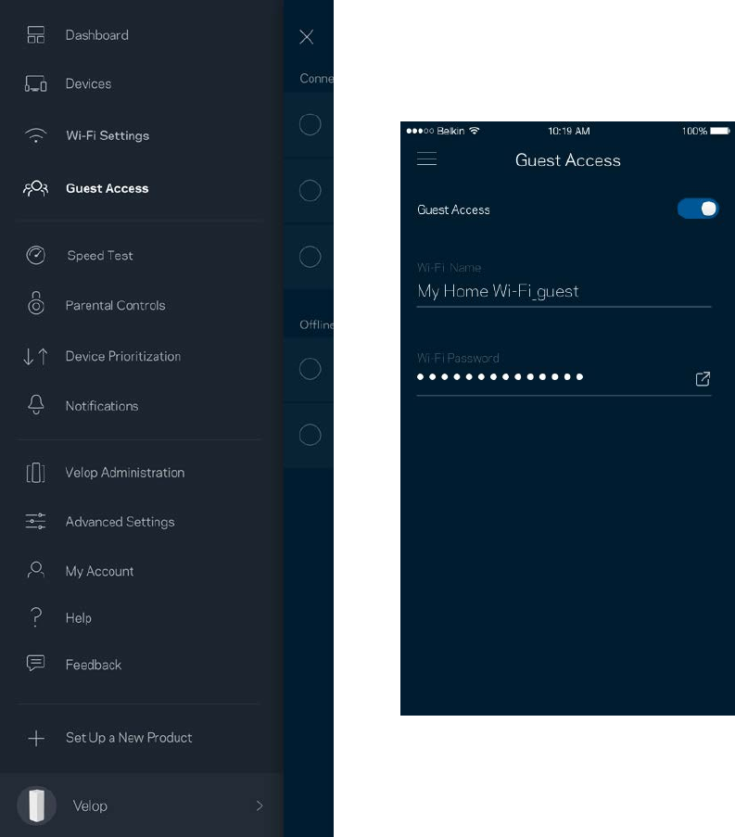Click the Wi-Fi icon in phone status bar
Screen dimensions: 735x837
[x=474, y=131]
